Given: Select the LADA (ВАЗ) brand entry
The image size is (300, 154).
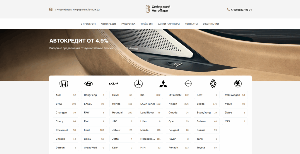Looking at the screenshot, I should (x=150, y=104).
